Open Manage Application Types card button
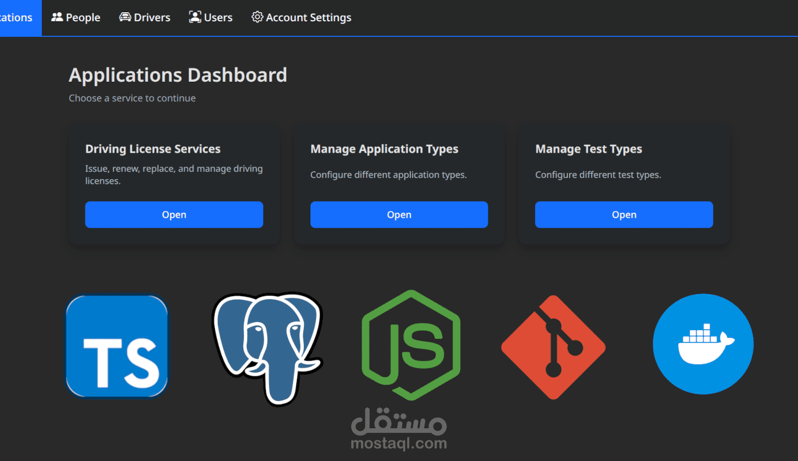Viewport: 798px width, 461px height. pyautogui.click(x=399, y=214)
